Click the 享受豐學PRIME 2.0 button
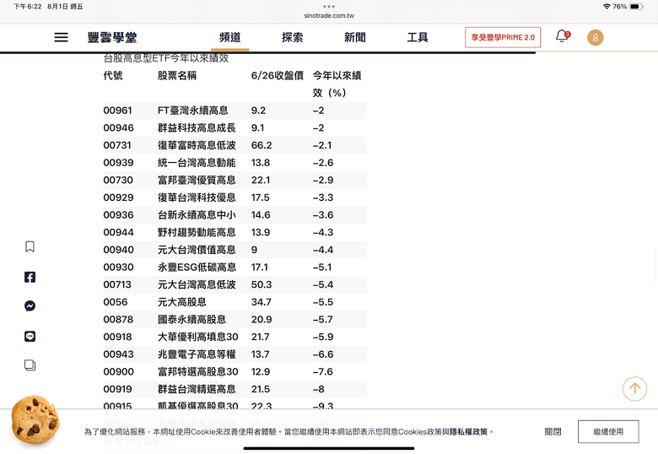The height and width of the screenshot is (454, 658). 503,37
